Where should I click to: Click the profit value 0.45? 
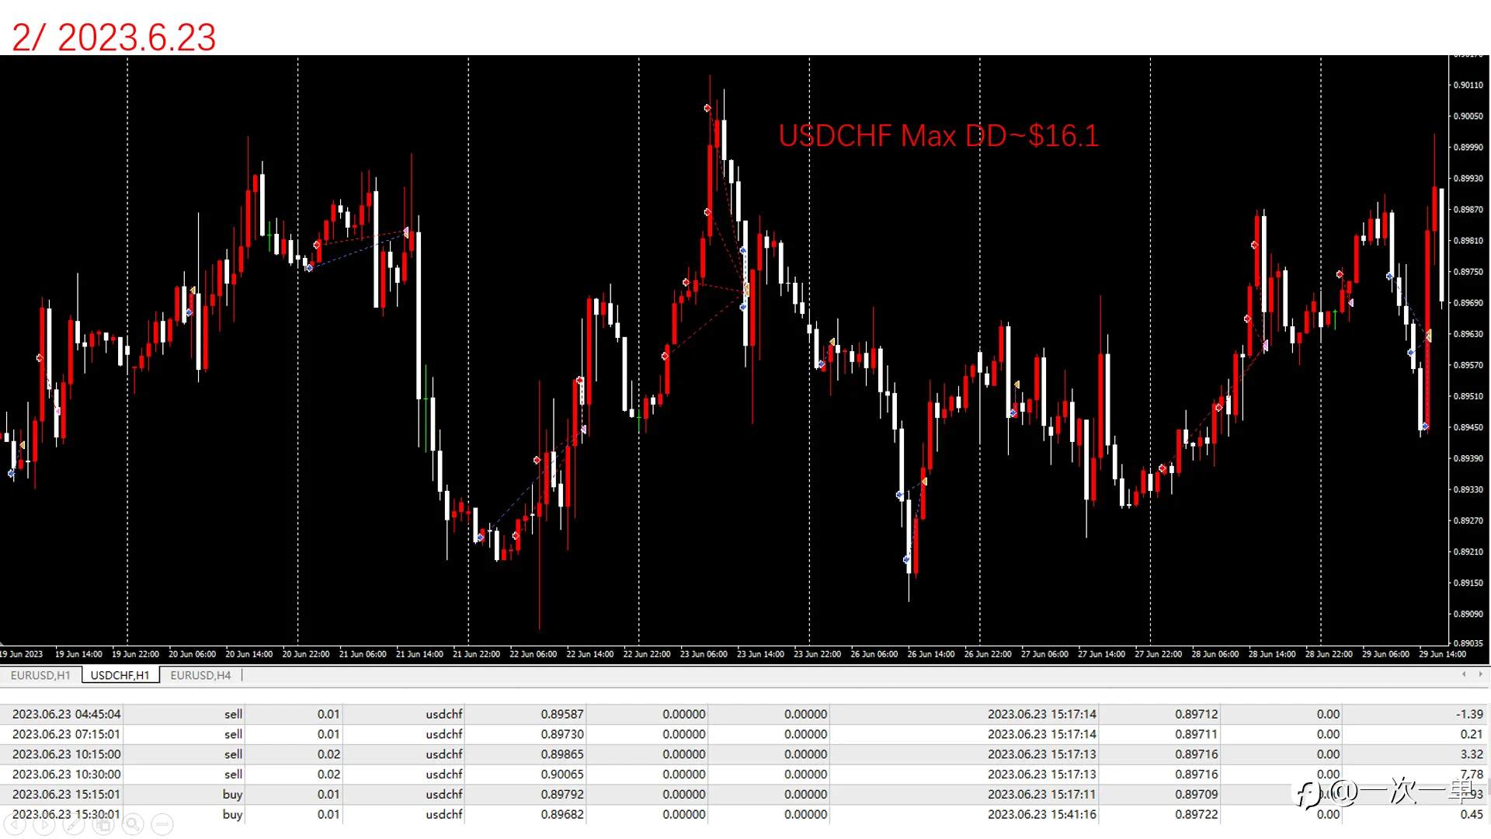[x=1472, y=815]
